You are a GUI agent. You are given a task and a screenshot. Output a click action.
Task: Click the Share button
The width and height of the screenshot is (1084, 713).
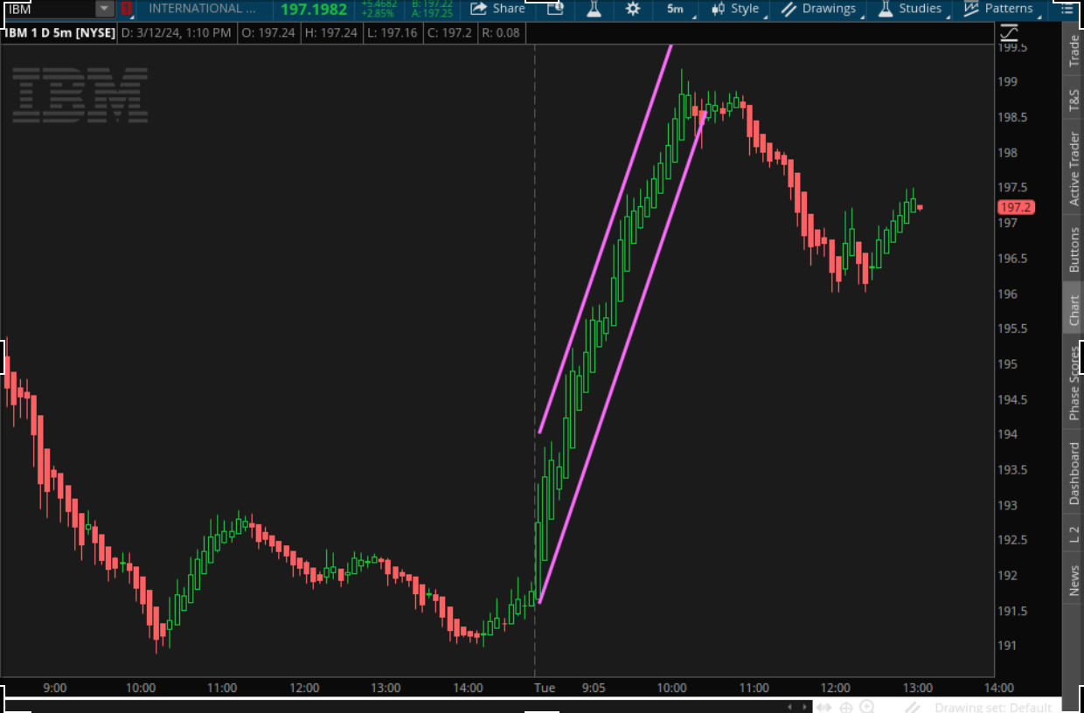(497, 9)
